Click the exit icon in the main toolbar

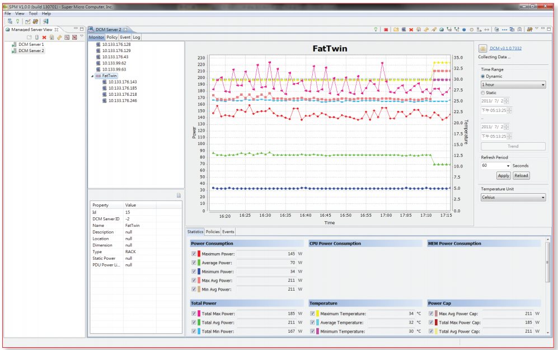click(x=45, y=21)
